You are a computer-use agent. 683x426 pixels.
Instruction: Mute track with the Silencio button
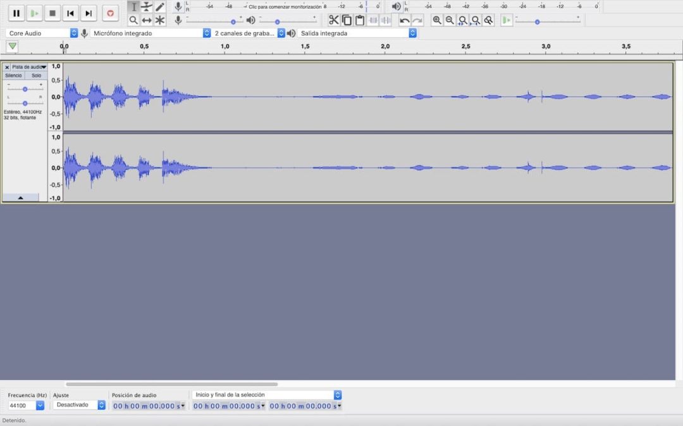click(x=13, y=76)
